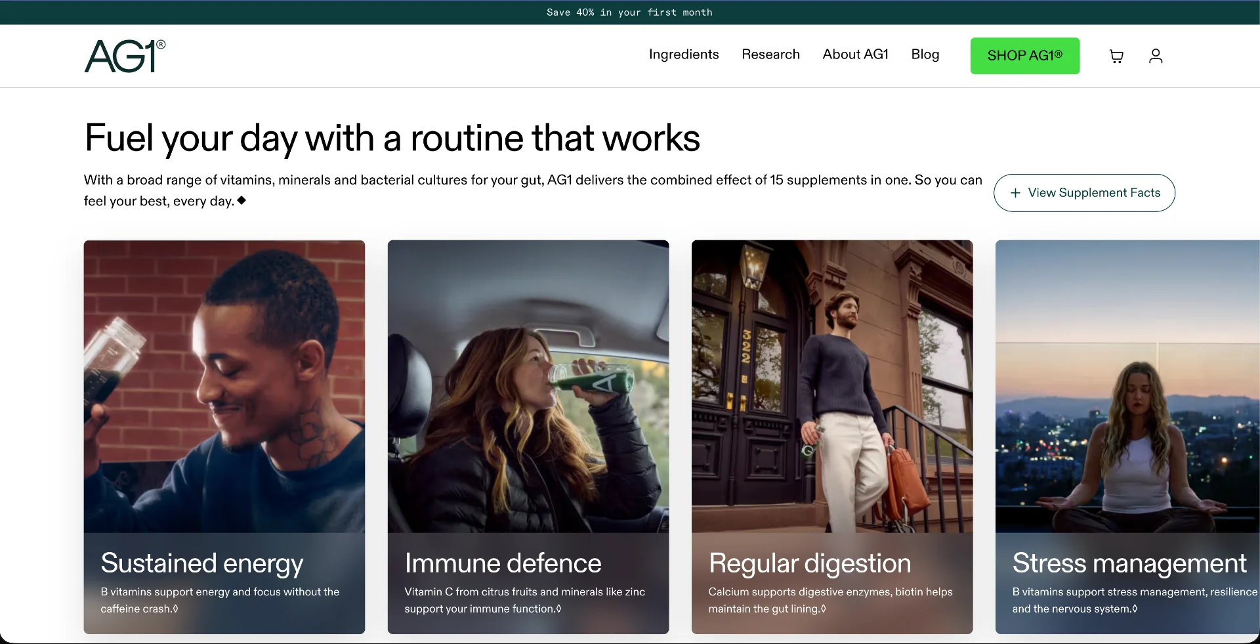The image size is (1260, 644).
Task: Click the 'Sustained energy' heading
Action: pyautogui.click(x=202, y=564)
